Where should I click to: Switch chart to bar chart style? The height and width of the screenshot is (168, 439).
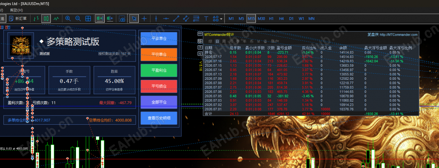(36, 18)
